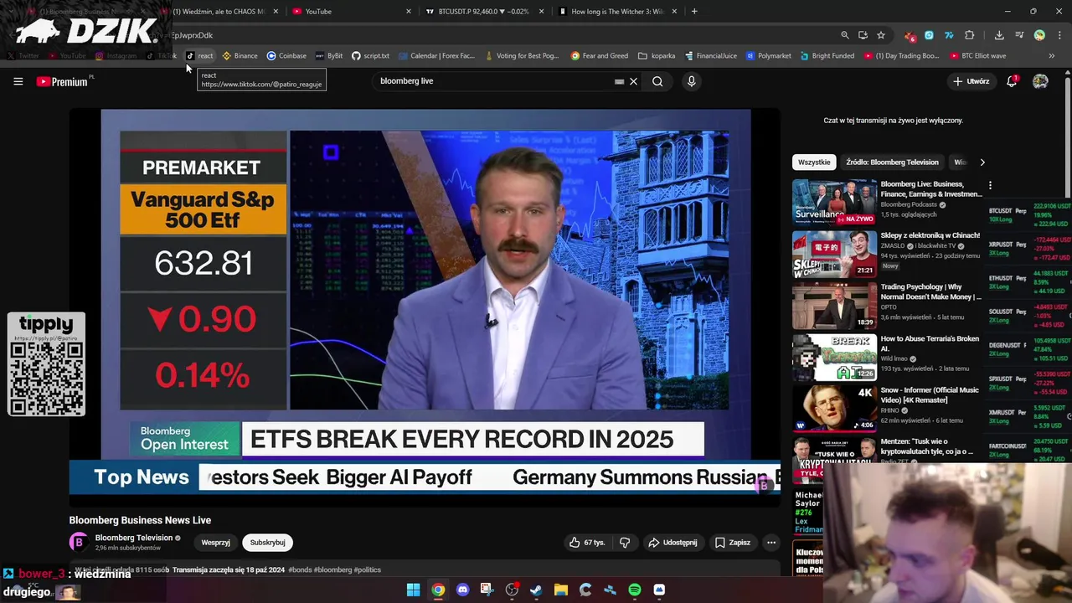Bookmark this page with the star icon
The image size is (1072, 603).
[881, 35]
